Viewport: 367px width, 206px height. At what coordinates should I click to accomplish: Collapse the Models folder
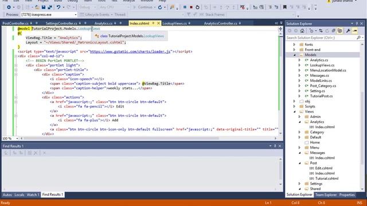click(x=295, y=55)
